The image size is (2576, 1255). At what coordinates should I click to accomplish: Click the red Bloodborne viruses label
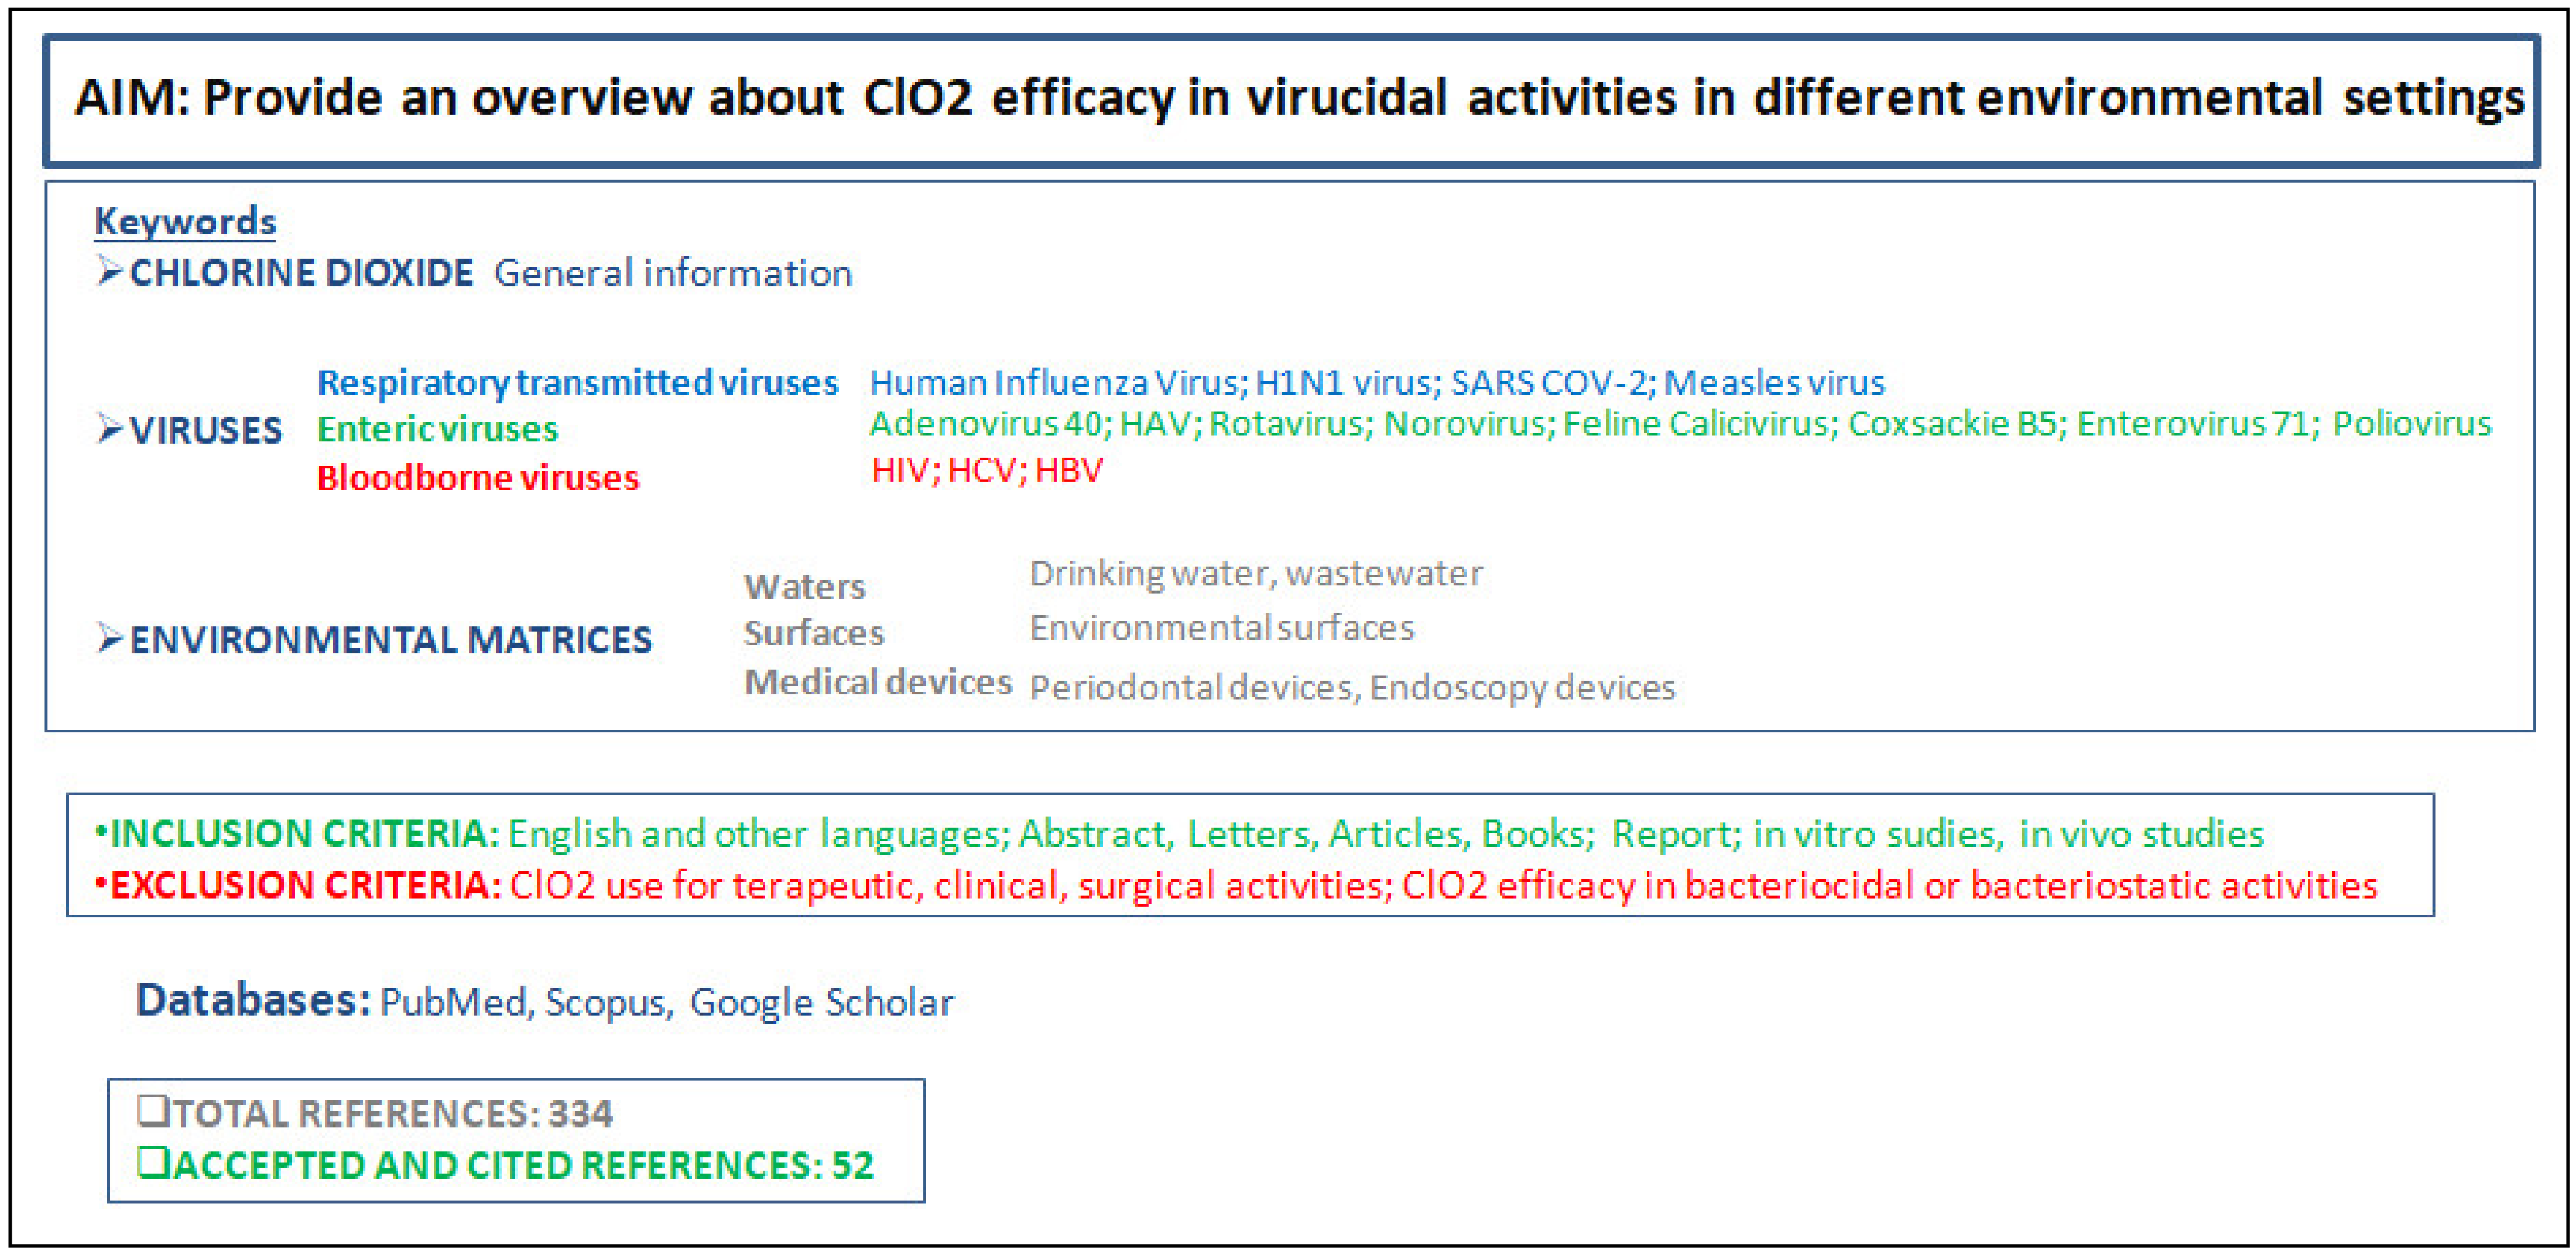point(478,478)
